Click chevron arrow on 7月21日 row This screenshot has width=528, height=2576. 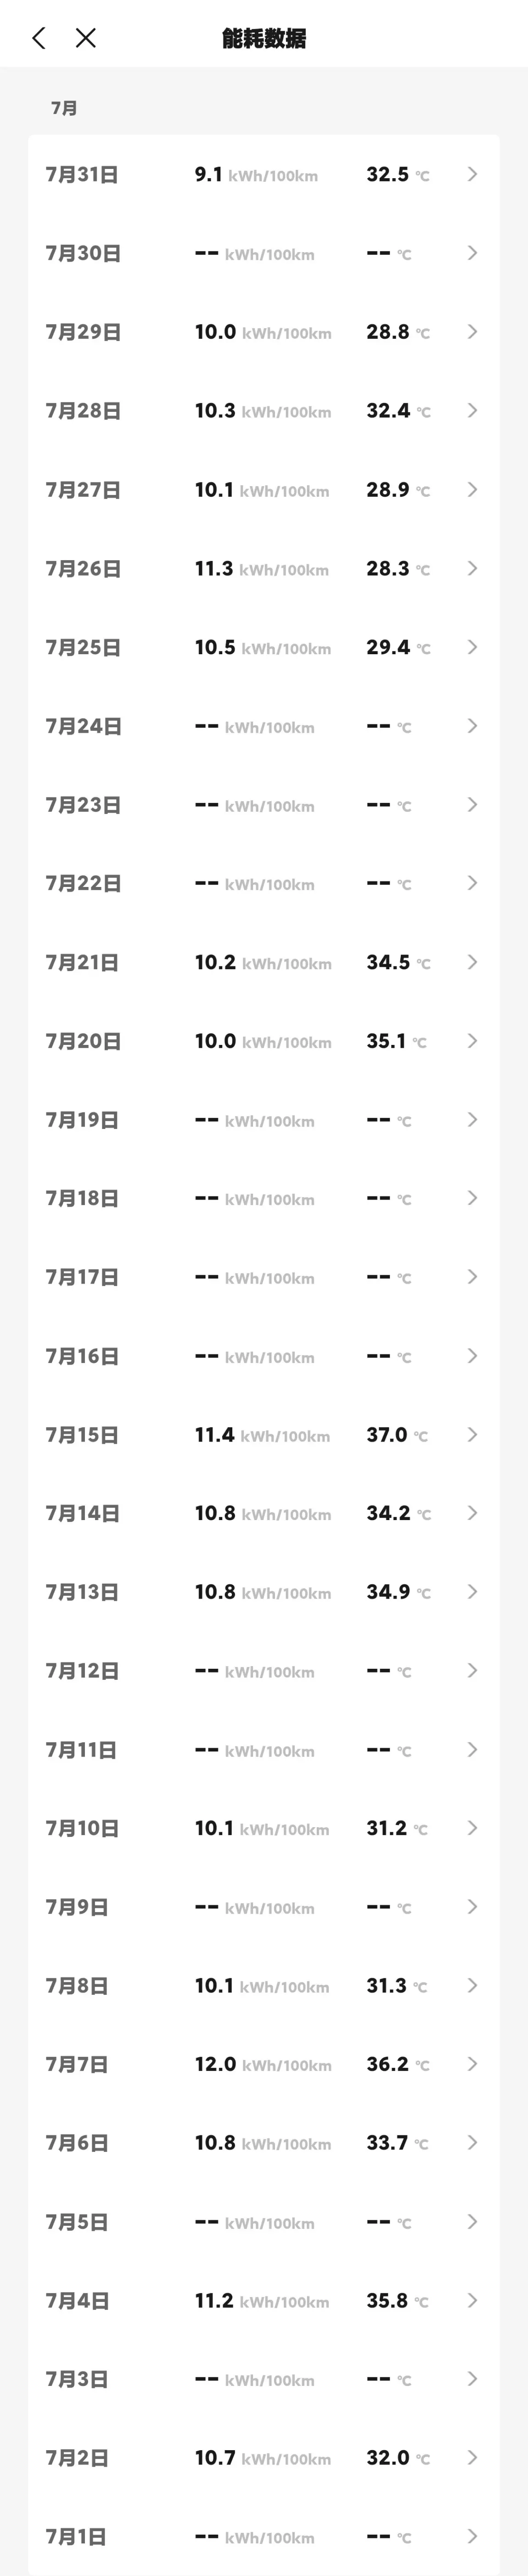tap(472, 962)
